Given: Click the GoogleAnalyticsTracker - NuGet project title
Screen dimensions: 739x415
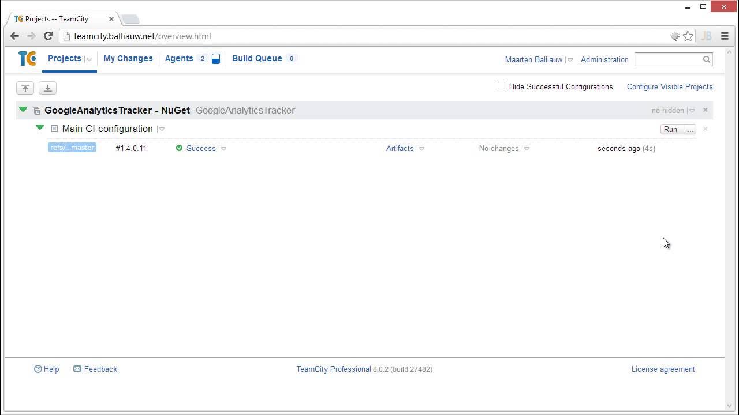Looking at the screenshot, I should point(117,110).
